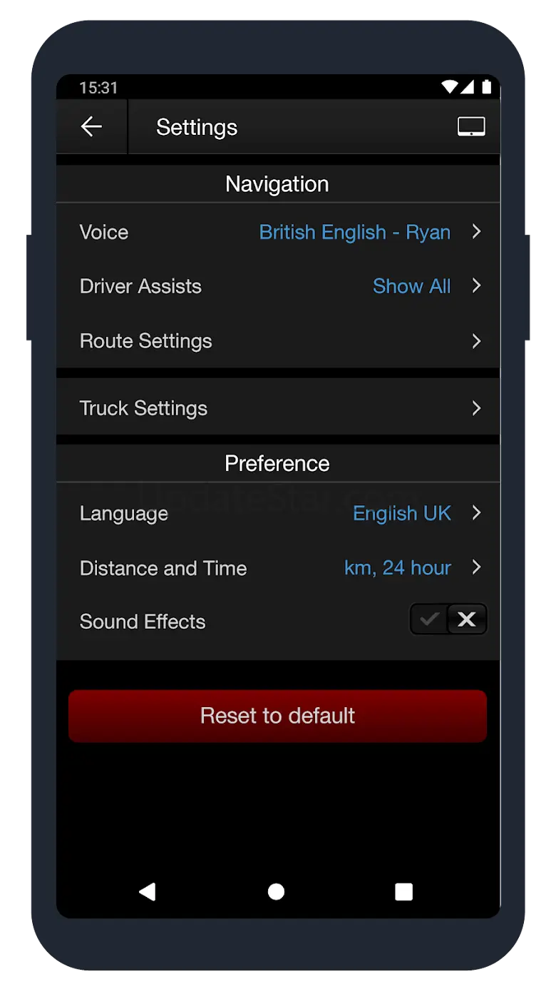Tap the back arrow icon

pos(91,127)
